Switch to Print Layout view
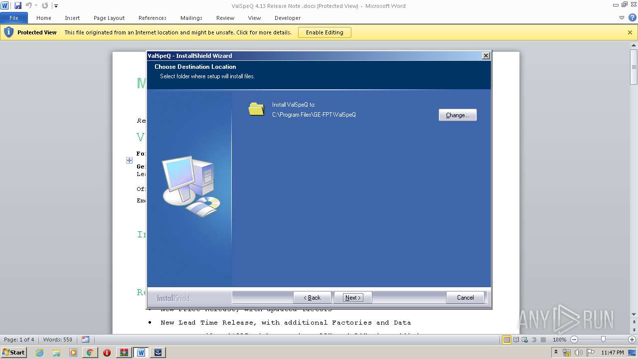The width and height of the screenshot is (638, 359). [506, 340]
